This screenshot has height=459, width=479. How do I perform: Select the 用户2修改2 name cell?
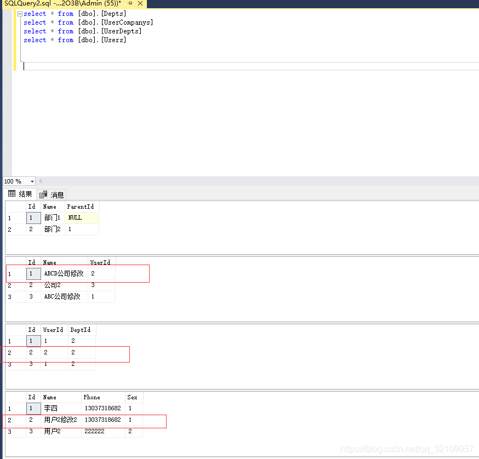pos(61,420)
